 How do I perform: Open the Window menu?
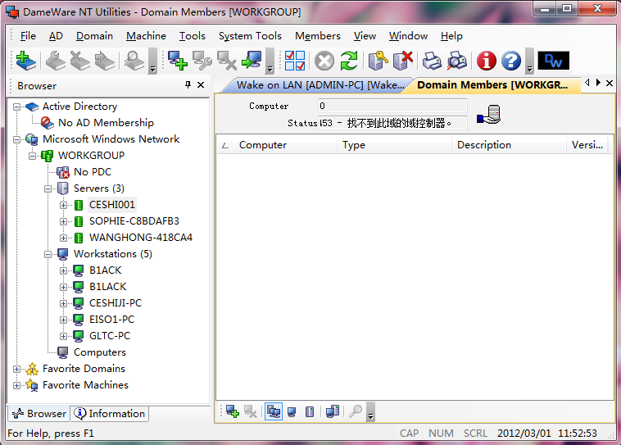[408, 36]
